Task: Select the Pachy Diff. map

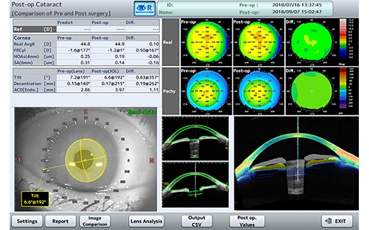Action: tap(311, 91)
